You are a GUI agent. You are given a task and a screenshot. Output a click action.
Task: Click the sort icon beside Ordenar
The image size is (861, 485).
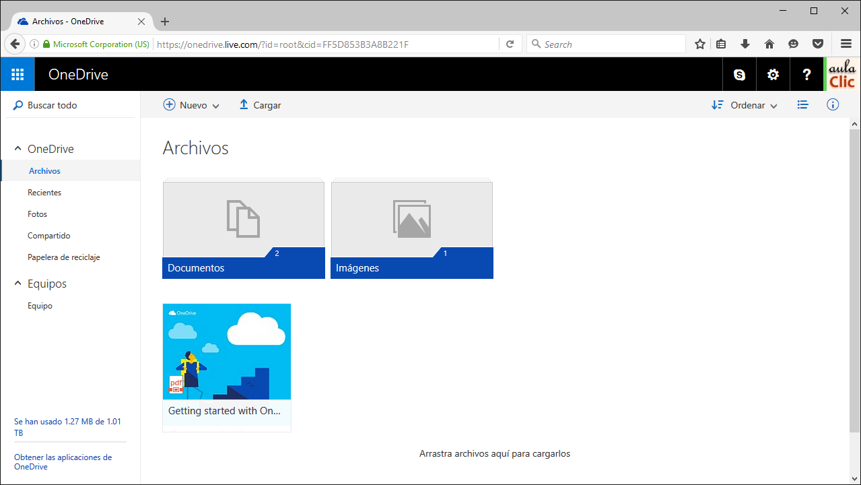pos(718,105)
